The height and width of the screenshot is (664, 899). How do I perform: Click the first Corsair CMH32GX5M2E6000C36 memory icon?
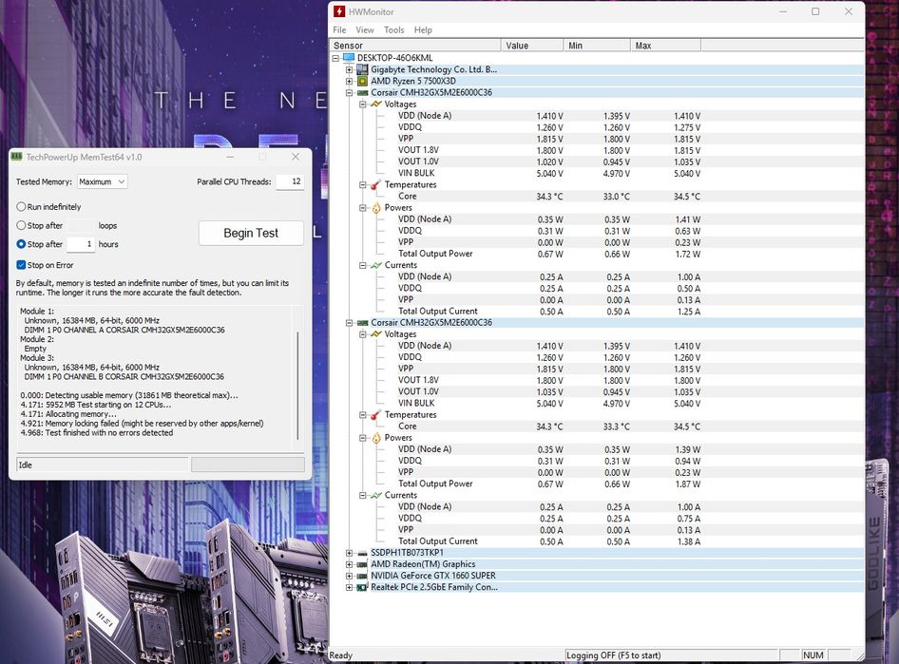pyautogui.click(x=362, y=92)
